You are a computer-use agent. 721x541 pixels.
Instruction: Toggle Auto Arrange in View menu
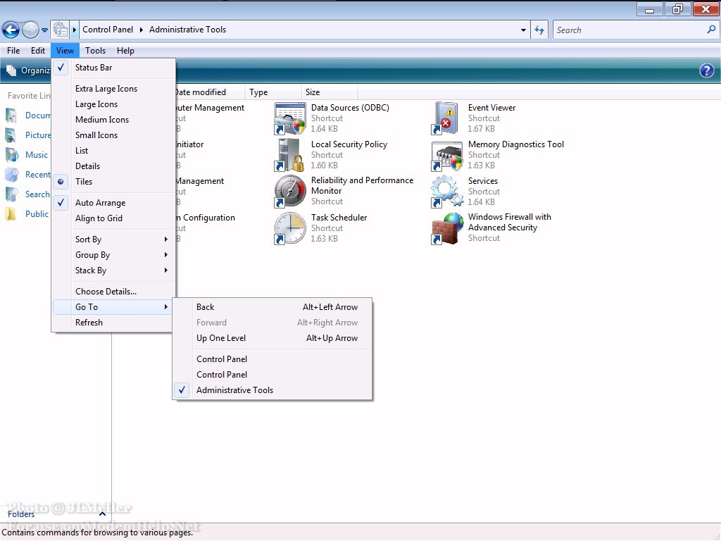[x=114, y=203]
